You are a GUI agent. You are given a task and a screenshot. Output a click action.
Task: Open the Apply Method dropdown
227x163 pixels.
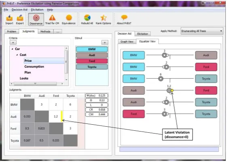[x=202, y=31]
